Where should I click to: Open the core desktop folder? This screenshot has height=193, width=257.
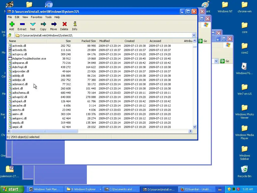pyautogui.click(x=244, y=25)
